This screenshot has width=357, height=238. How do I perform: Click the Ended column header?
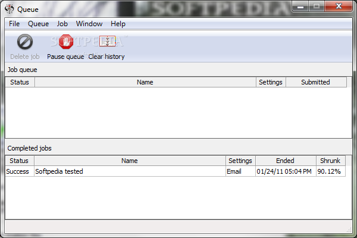(x=286, y=161)
